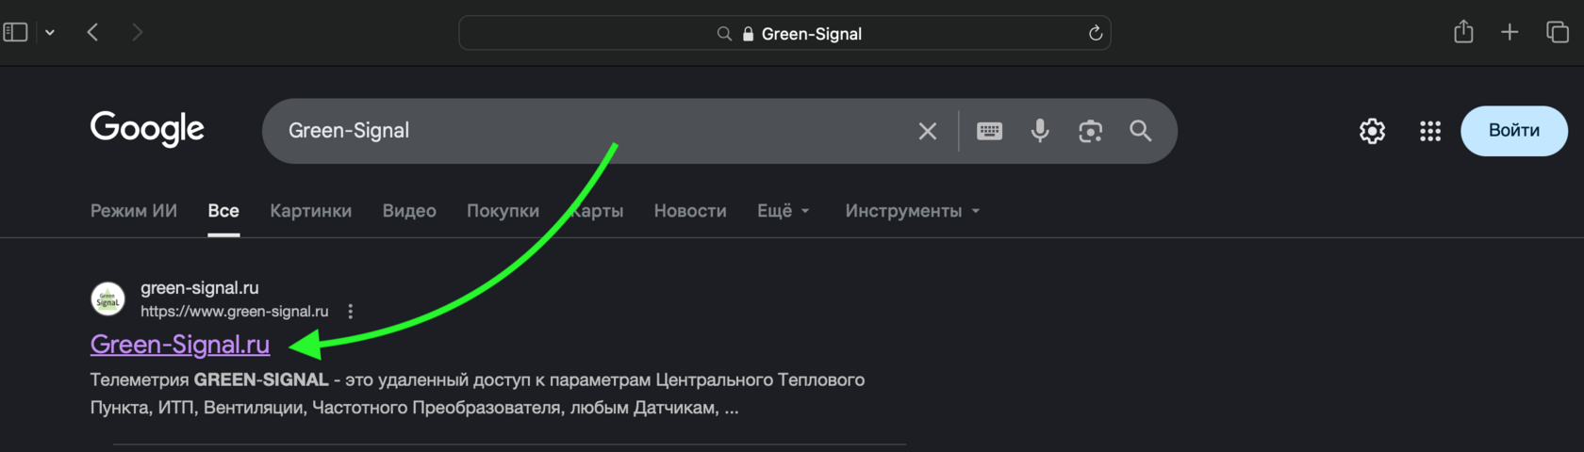
Task: Expand the Ещё dropdown
Action: pyautogui.click(x=784, y=211)
